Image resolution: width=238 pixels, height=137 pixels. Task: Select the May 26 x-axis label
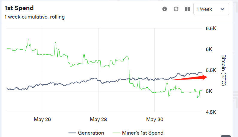(42, 120)
